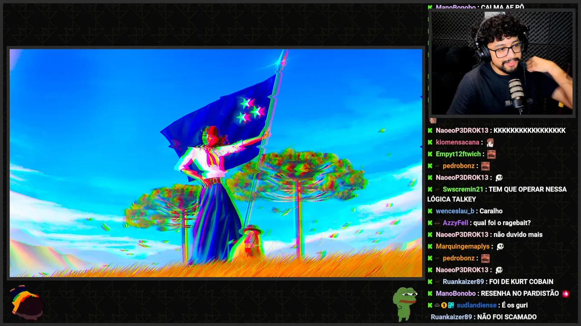The width and height of the screenshot is (581, 326).
Task: Click the Kick badge beside Swscremin21
Action: coord(430,189)
